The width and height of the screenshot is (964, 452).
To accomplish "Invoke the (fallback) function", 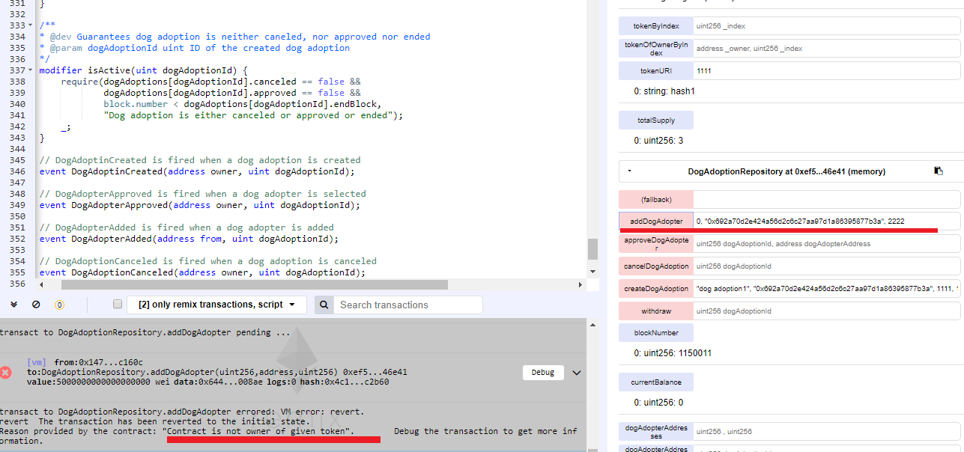I will (656, 200).
